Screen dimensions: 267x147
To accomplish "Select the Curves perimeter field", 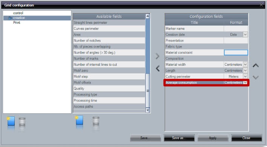I will [x=109, y=28].
